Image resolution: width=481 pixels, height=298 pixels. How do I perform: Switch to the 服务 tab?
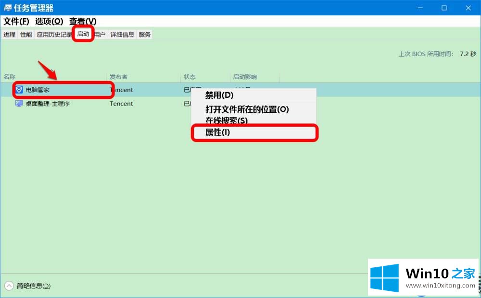click(x=144, y=35)
